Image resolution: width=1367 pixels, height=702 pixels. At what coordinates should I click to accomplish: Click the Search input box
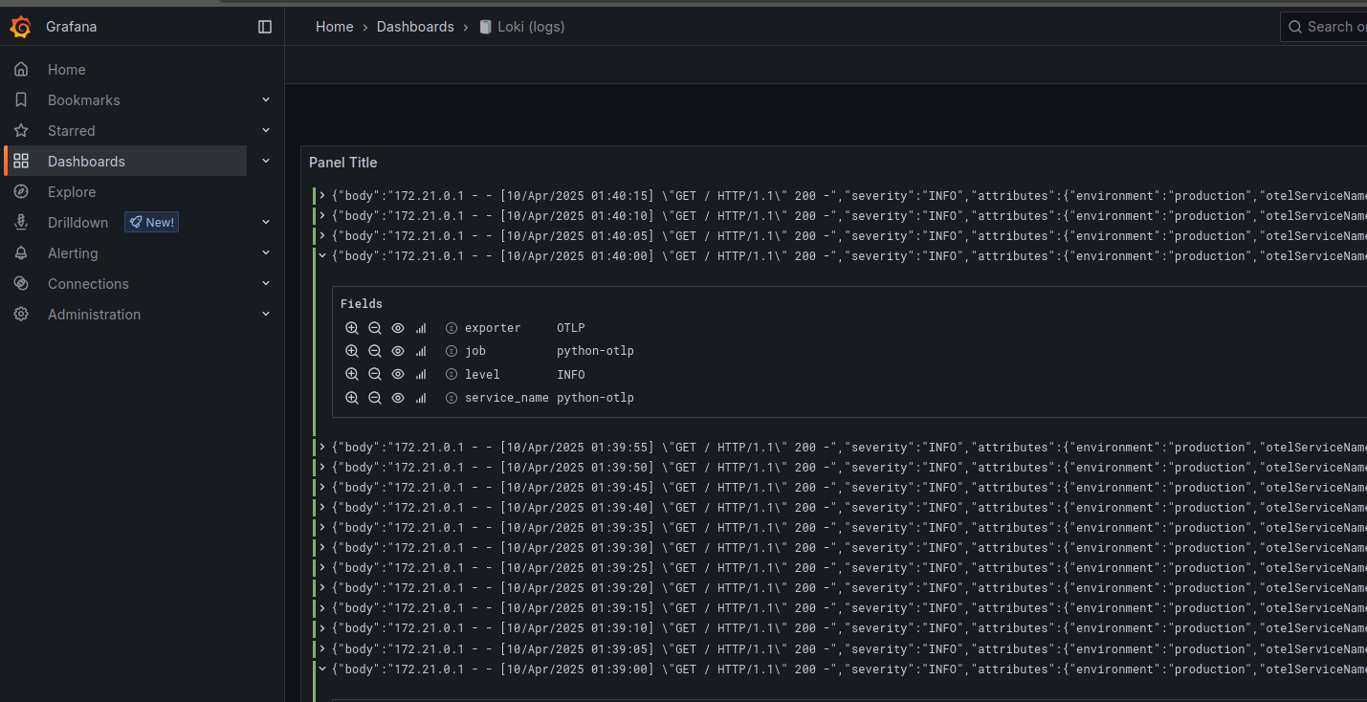[x=1334, y=27]
